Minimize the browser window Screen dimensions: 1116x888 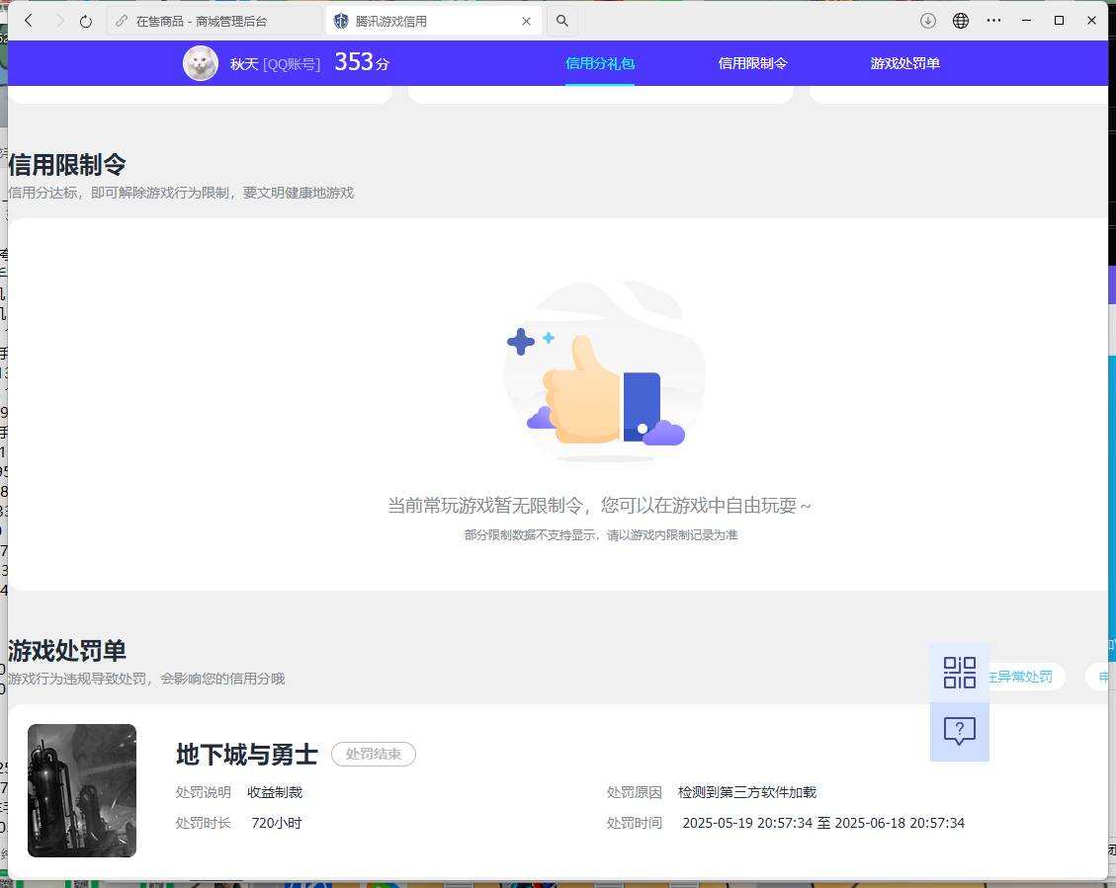pos(1026,21)
